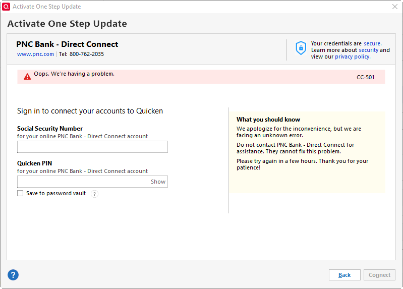This screenshot has width=403, height=289.
Task: Click the "Oops. We're having a problem." message
Action: point(74,74)
